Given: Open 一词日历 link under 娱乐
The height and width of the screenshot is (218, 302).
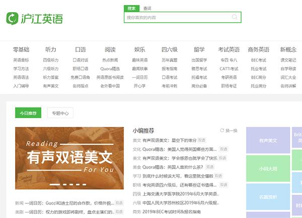Looking at the screenshot, I should [139, 77].
